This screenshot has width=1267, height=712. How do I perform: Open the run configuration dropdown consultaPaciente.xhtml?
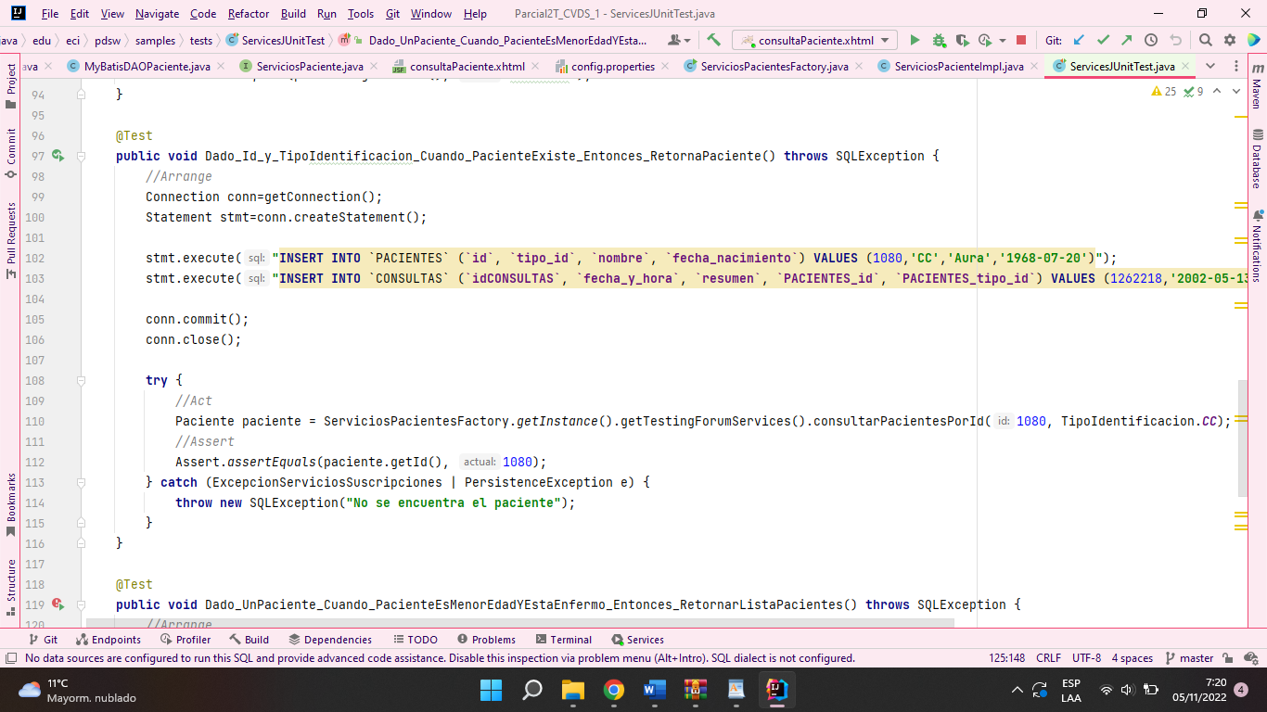click(814, 40)
